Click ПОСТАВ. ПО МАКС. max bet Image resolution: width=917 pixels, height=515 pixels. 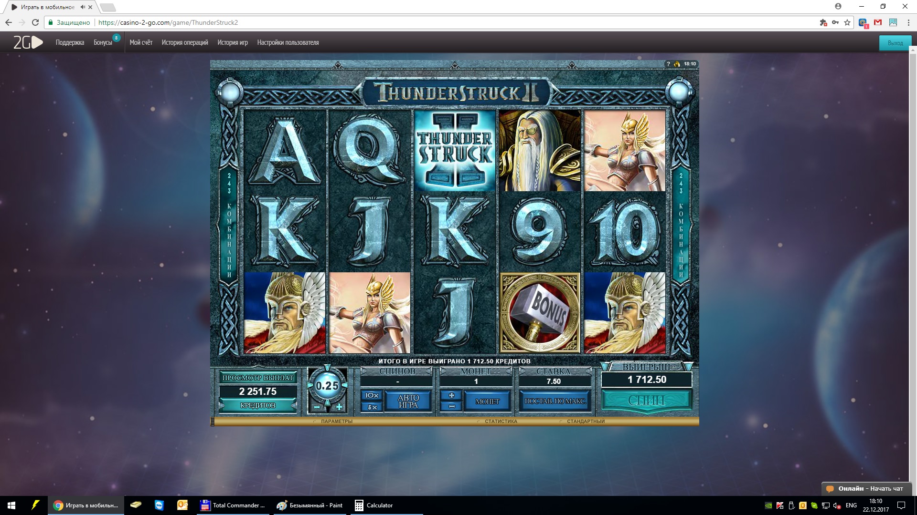coord(555,401)
